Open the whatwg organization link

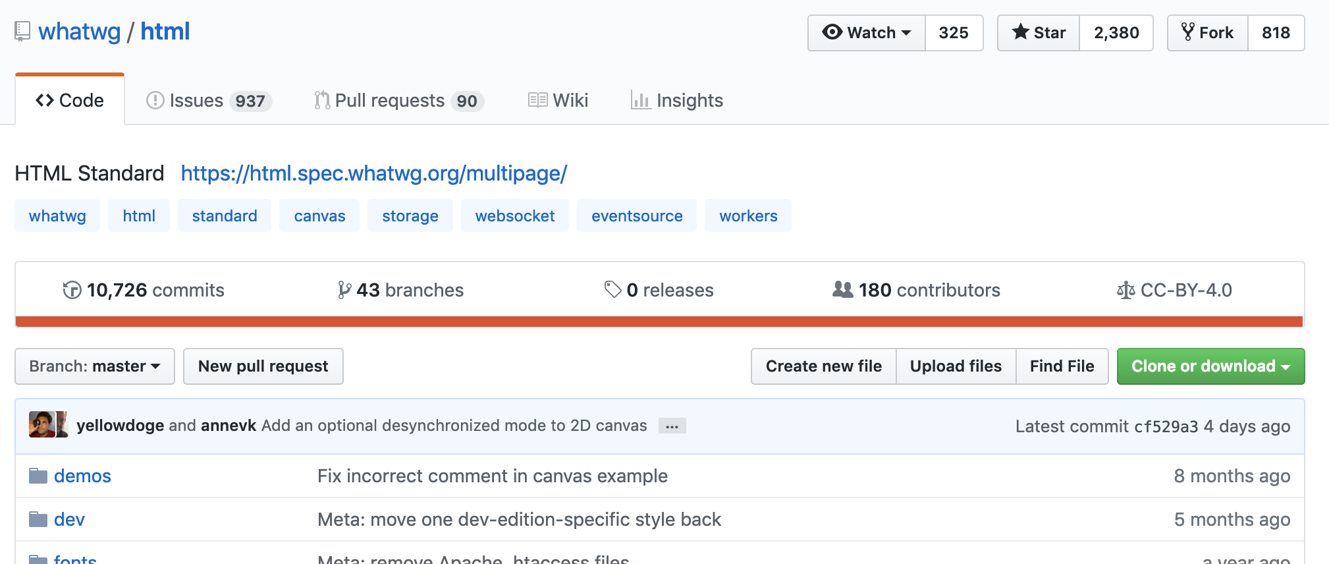[80, 32]
